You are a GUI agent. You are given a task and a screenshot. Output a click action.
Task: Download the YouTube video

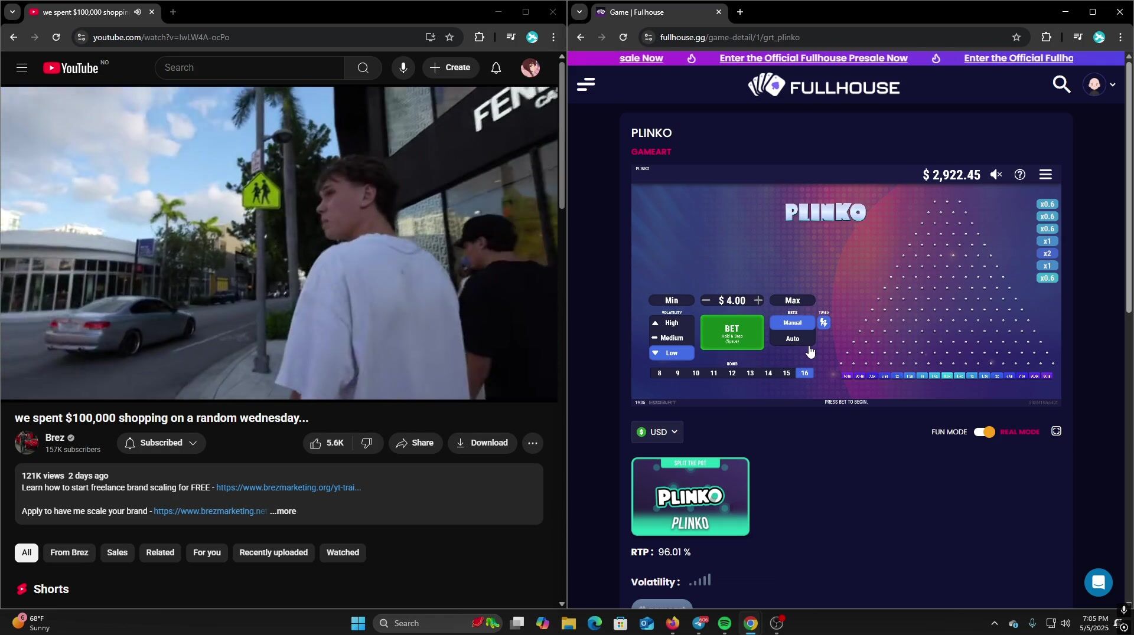(483, 443)
